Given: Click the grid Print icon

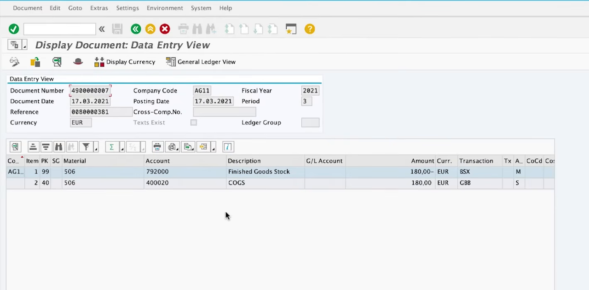Looking at the screenshot, I should coord(157,147).
